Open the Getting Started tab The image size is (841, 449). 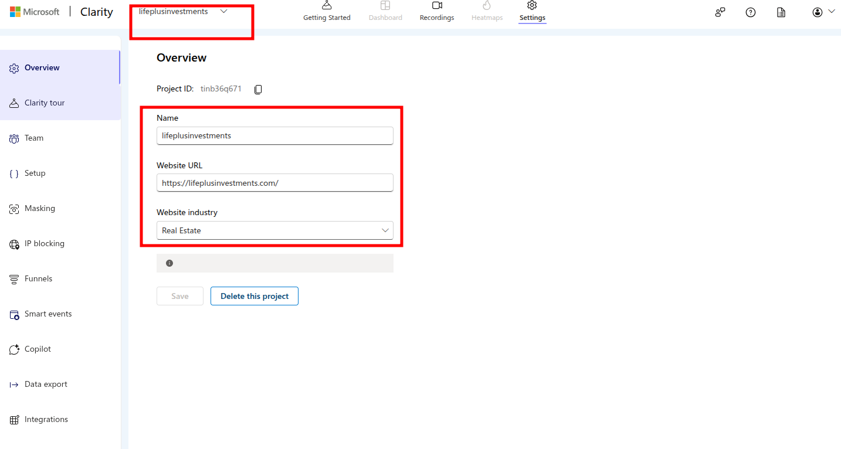(x=327, y=11)
